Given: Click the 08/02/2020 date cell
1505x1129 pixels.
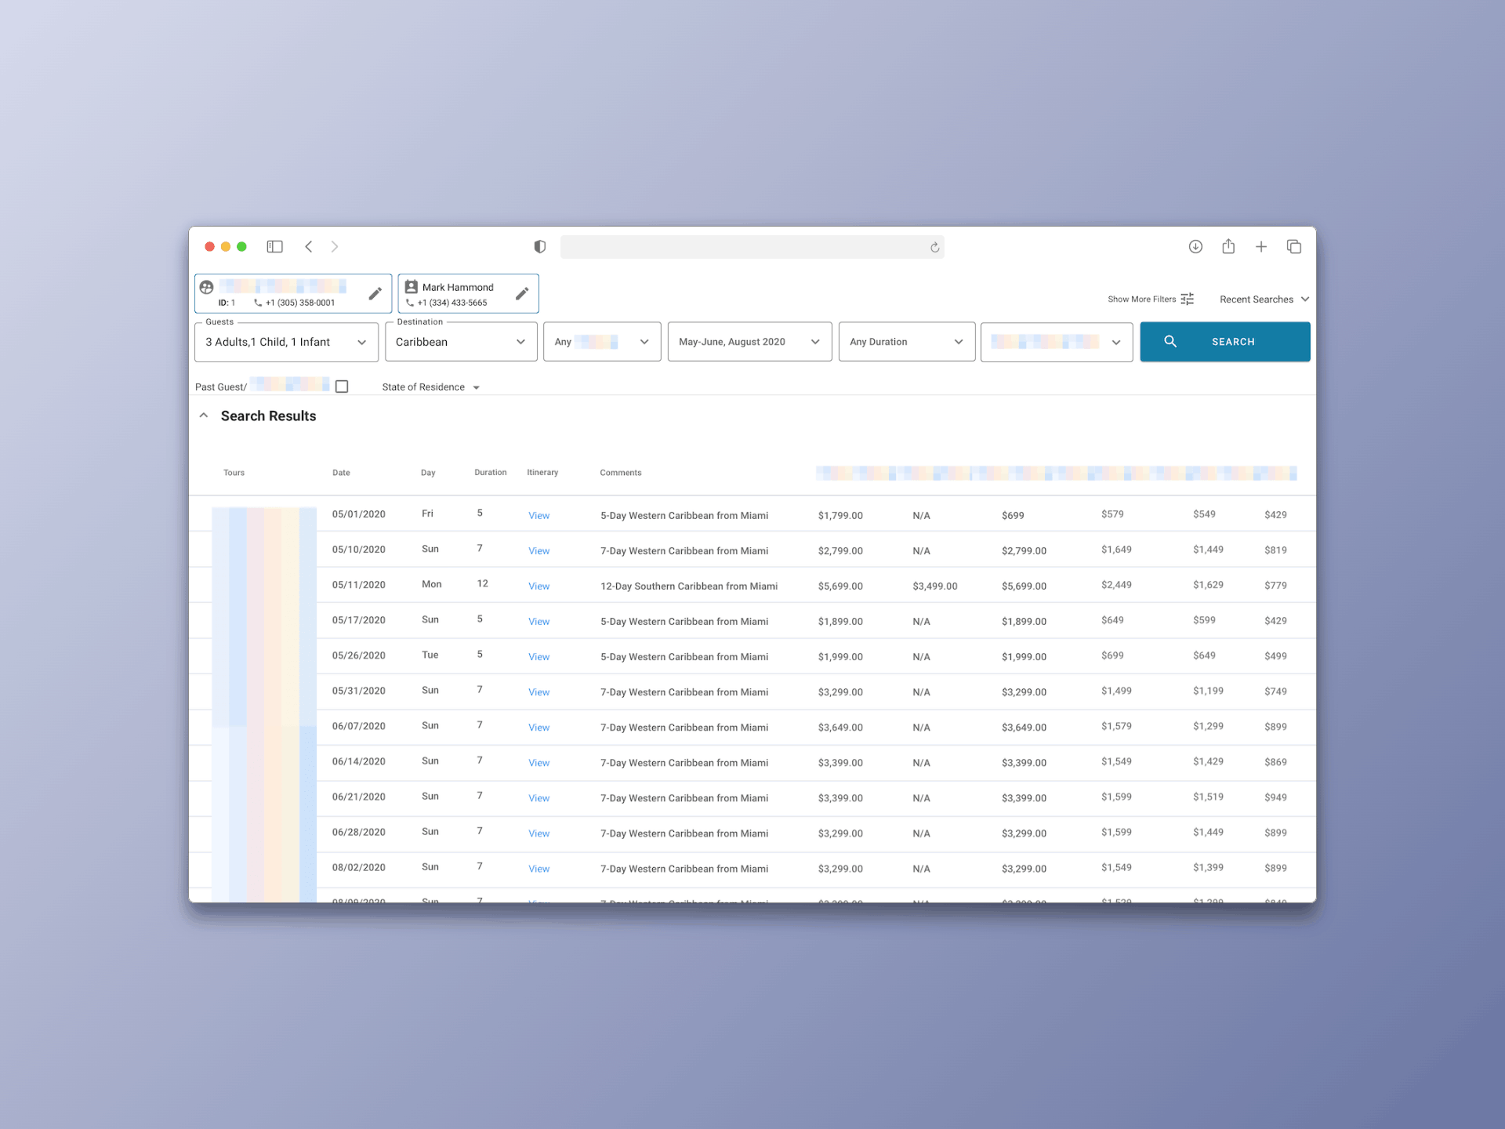Looking at the screenshot, I should click(x=359, y=867).
